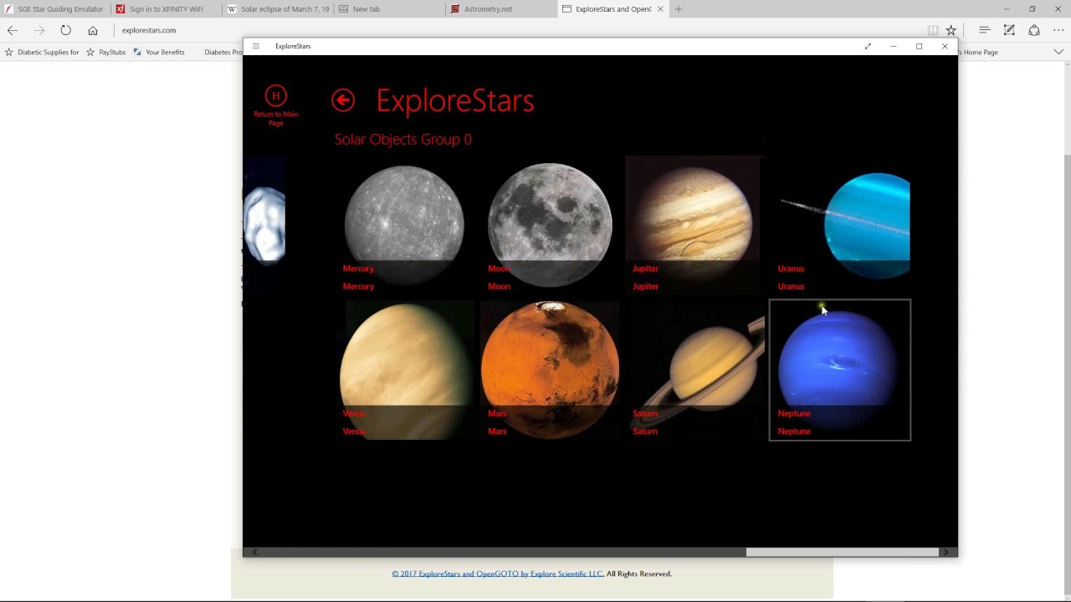1071x602 pixels.
Task: Click the ExploreStars app title heading
Action: [454, 100]
